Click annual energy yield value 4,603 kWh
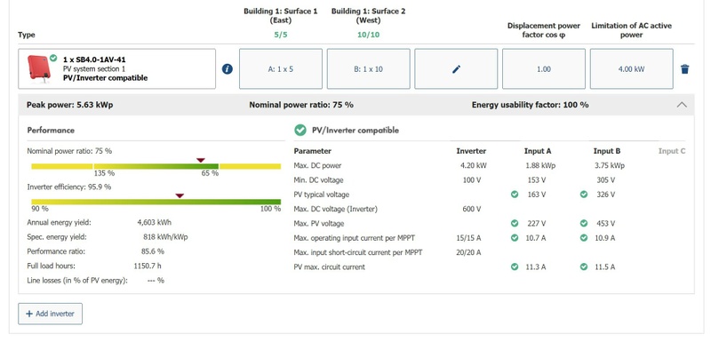Screen dimensions: 711x342 coord(154,222)
